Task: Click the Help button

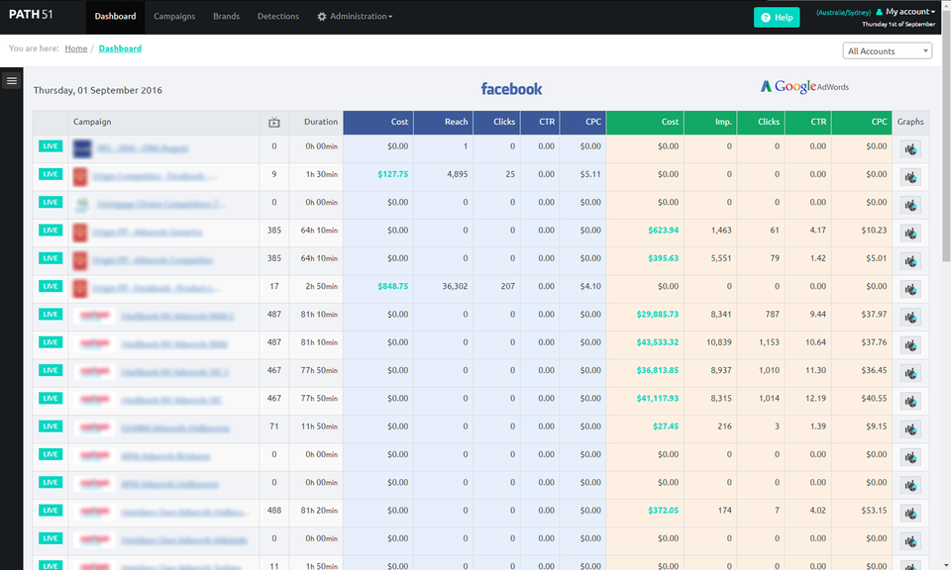Action: point(777,17)
